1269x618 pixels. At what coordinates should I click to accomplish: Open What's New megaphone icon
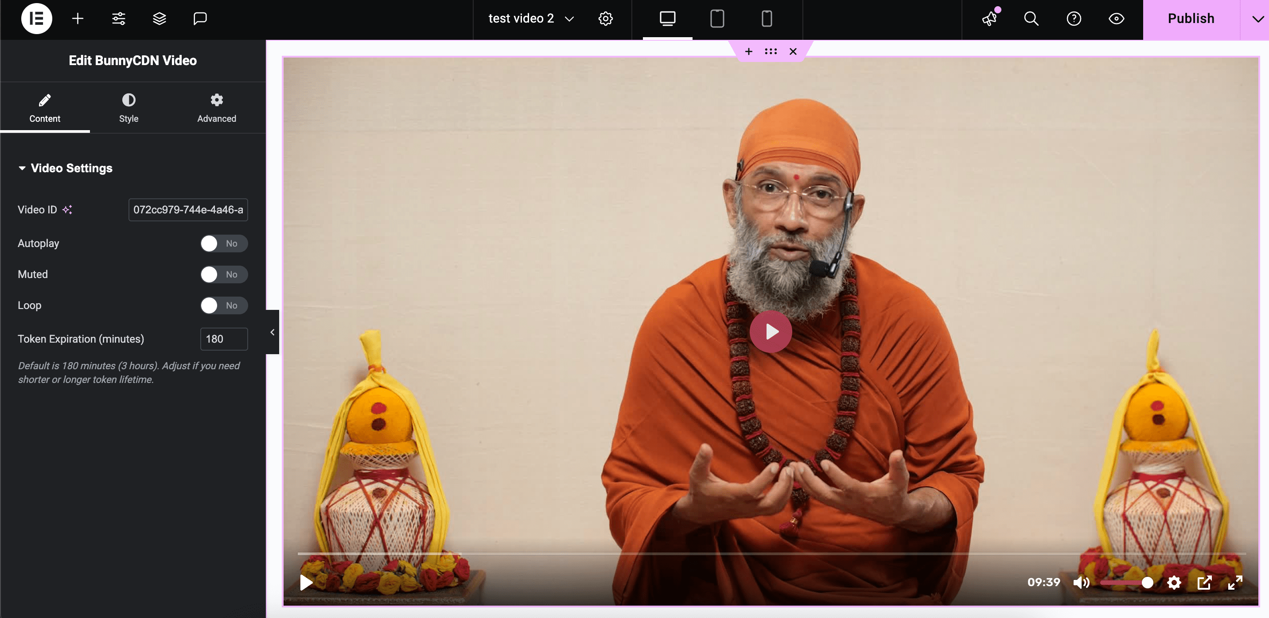[x=990, y=19]
